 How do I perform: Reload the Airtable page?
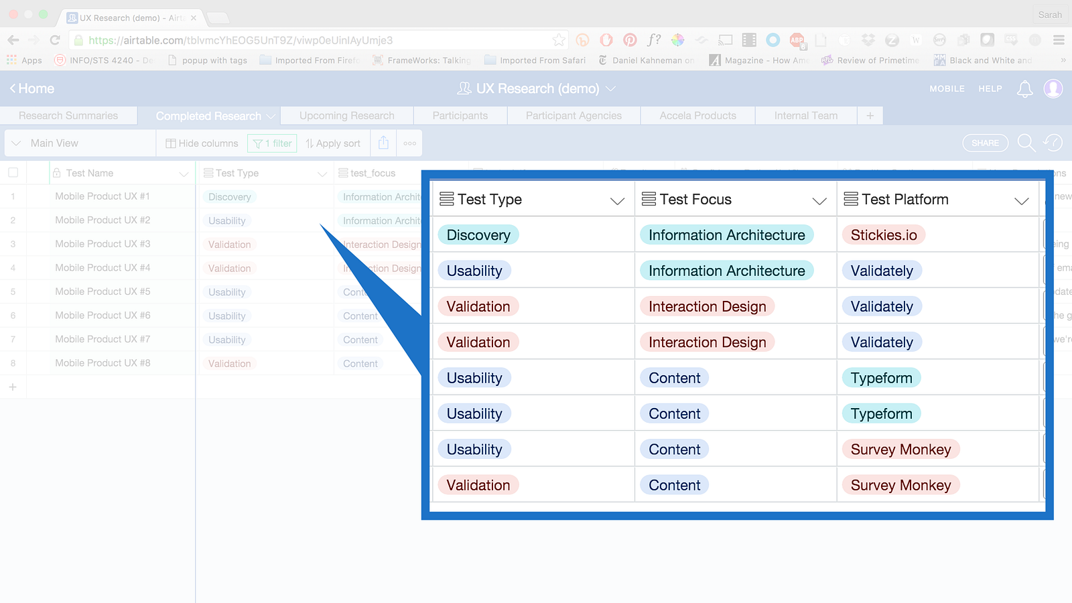click(55, 40)
